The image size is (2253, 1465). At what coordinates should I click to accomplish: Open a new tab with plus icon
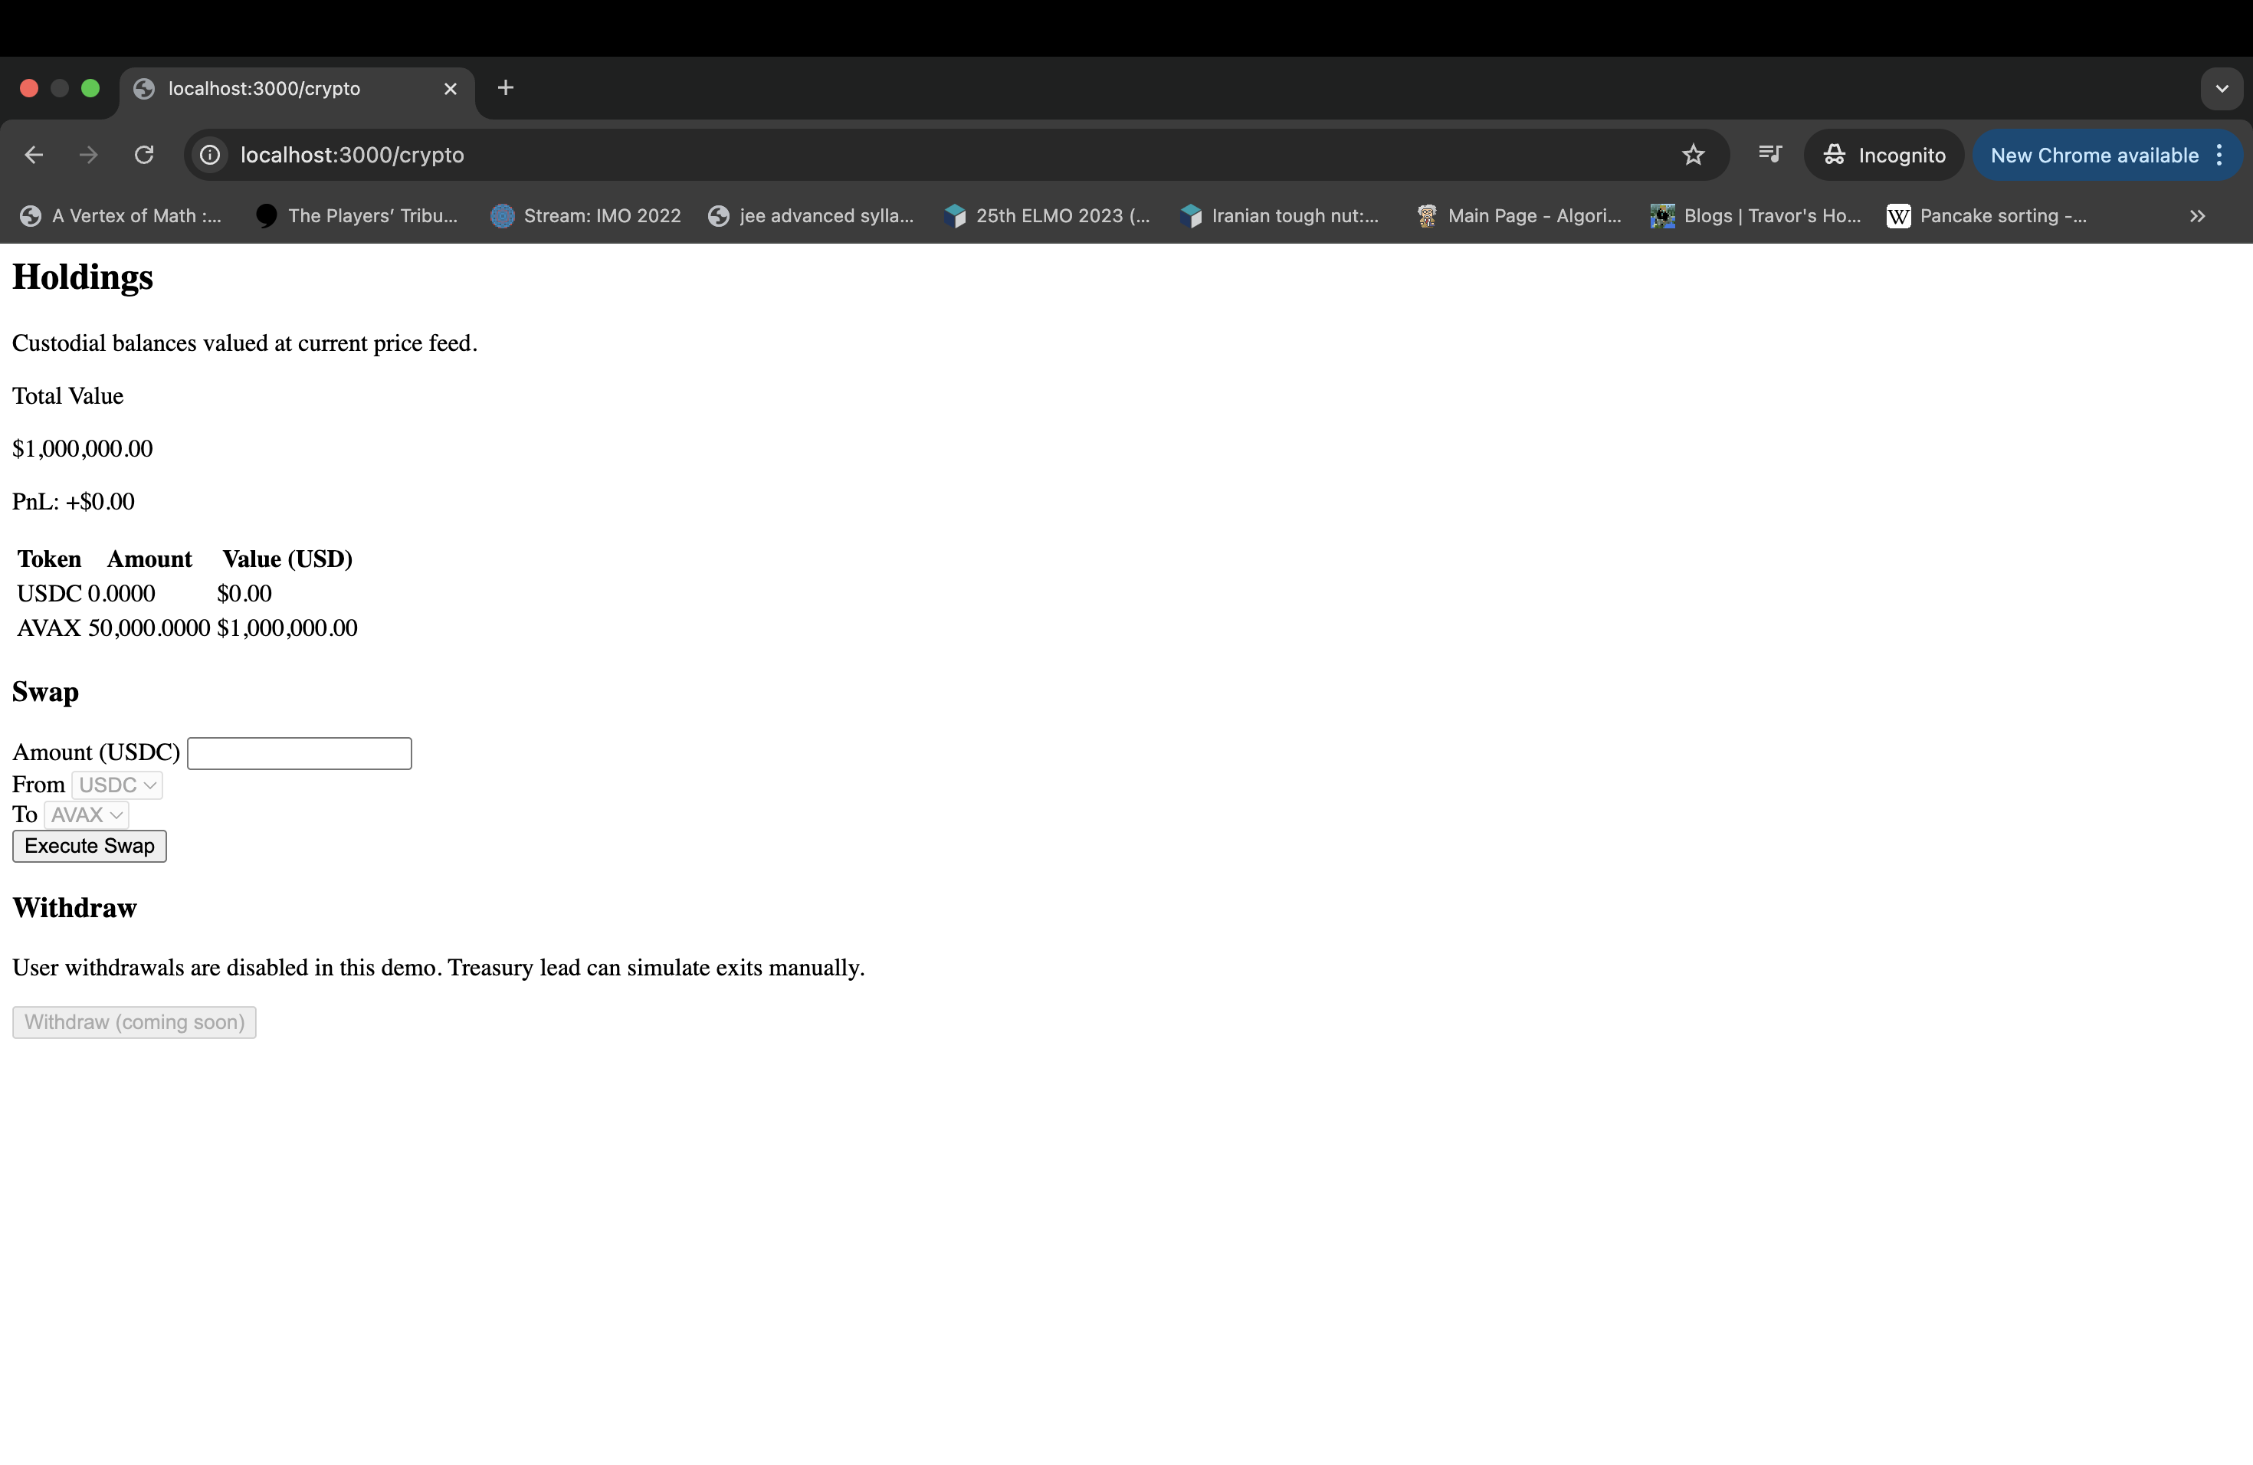tap(506, 88)
